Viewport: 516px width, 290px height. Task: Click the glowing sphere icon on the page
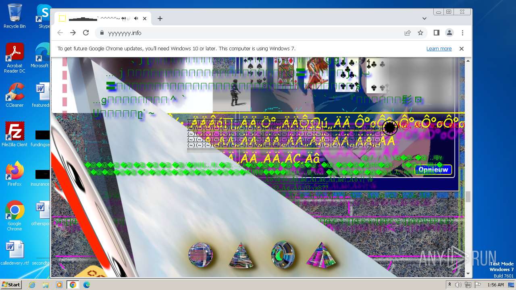pyautogui.click(x=200, y=255)
